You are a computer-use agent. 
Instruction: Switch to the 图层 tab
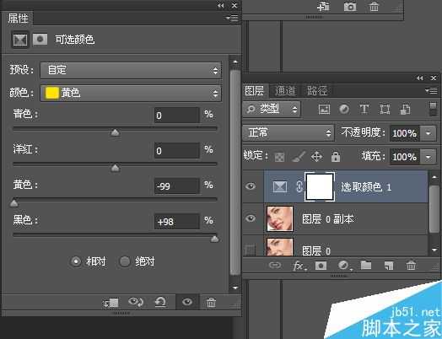click(255, 91)
